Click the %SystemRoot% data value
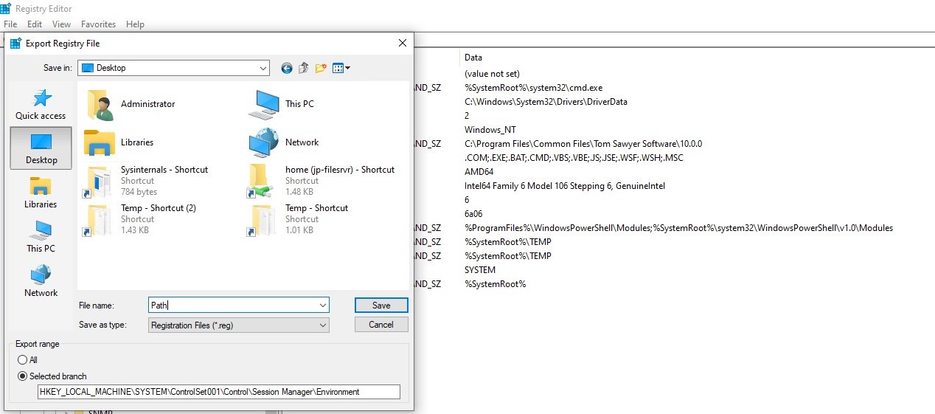Screen dimensions: 935x414 point(495,284)
